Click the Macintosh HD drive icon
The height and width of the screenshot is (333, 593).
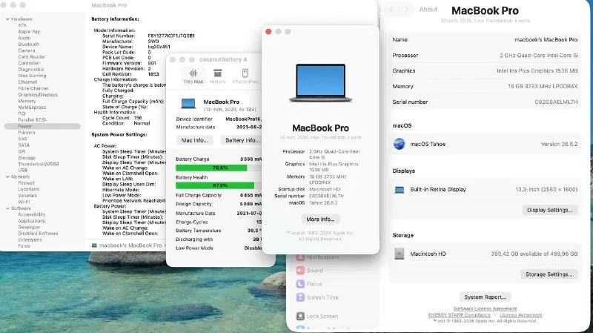click(399, 254)
